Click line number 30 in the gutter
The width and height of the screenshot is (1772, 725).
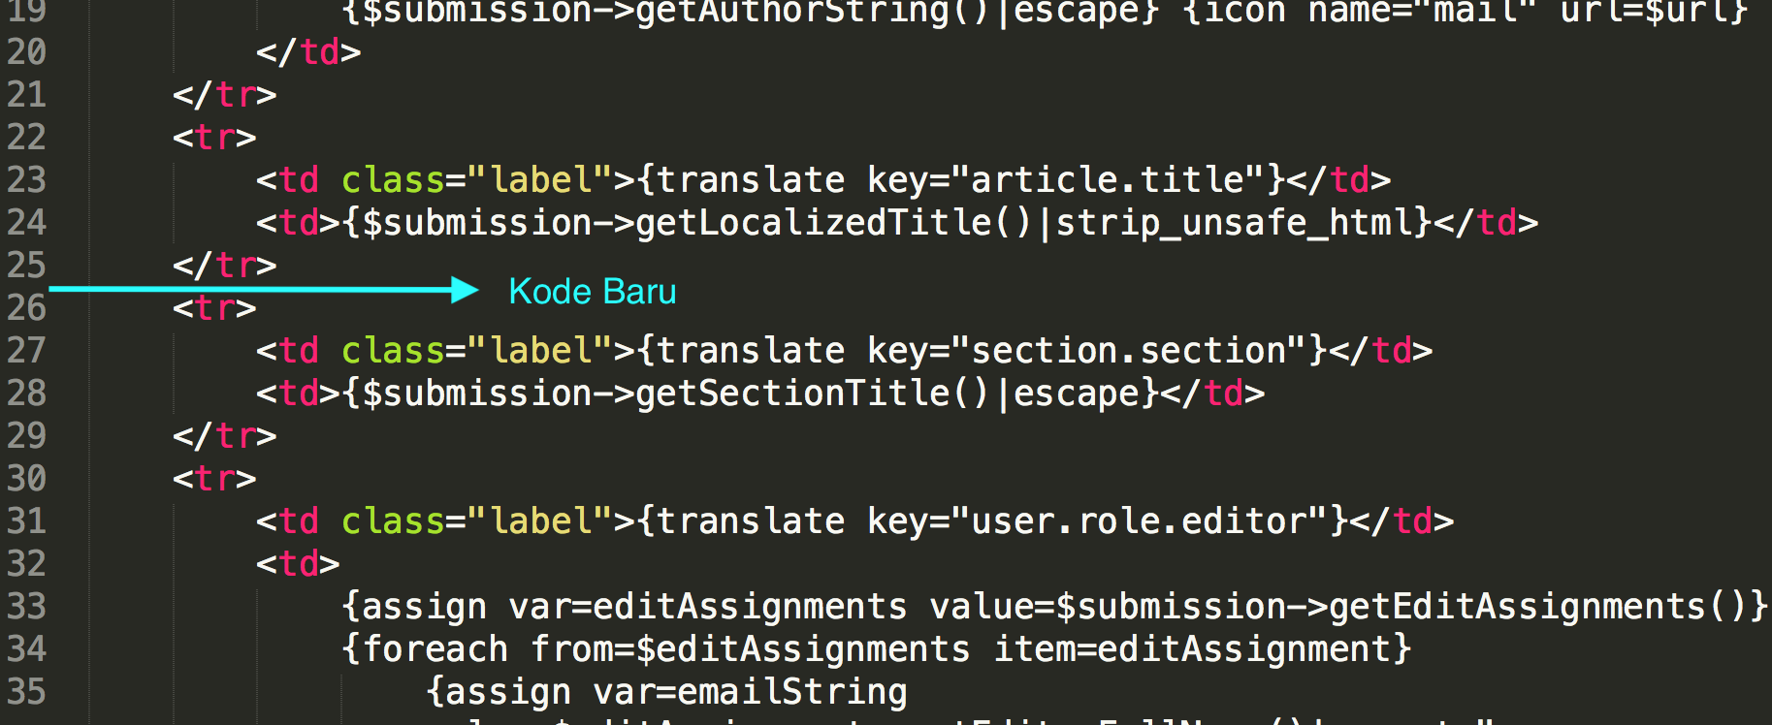[26, 479]
